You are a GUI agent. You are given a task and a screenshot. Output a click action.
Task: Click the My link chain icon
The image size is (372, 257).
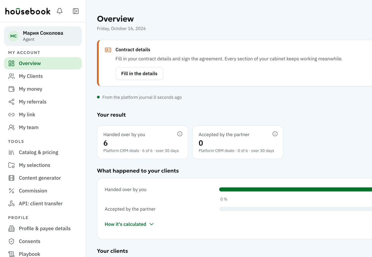[11, 114]
